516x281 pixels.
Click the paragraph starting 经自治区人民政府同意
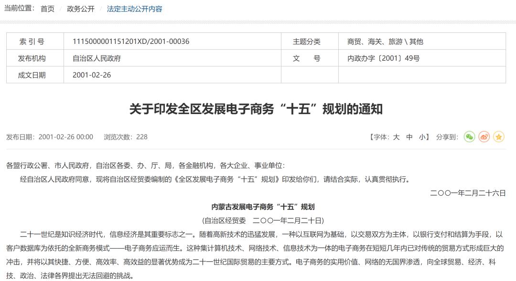(215, 179)
